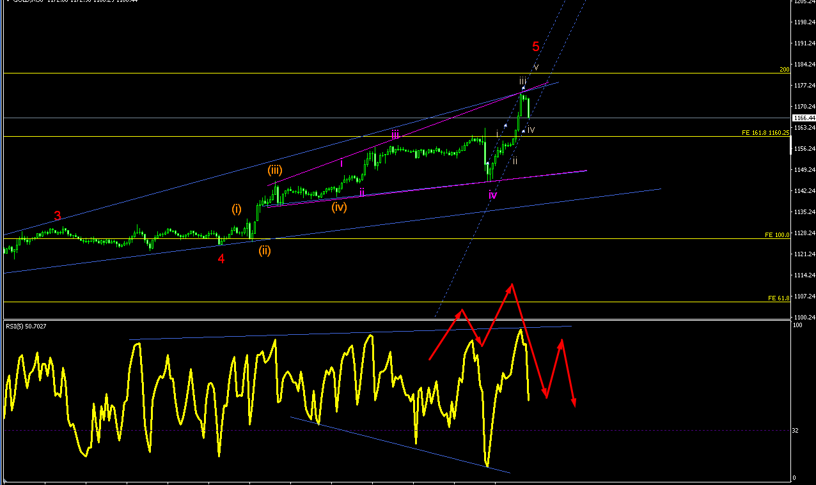Select the red wave label 5

click(x=536, y=47)
